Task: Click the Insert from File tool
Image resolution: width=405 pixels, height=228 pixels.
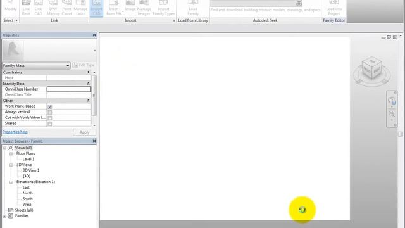Action: 114,8
